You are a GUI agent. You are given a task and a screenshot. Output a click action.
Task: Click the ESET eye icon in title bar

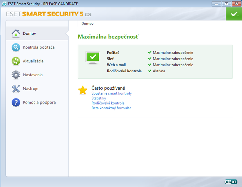click(x=4, y=4)
